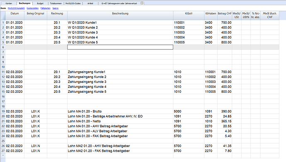Screen dimensions: 286x162
Task: Click 'Lohn MA2 01.20 - AHV Beitrag Arbeitgeber'
Action: (x=120, y=146)
